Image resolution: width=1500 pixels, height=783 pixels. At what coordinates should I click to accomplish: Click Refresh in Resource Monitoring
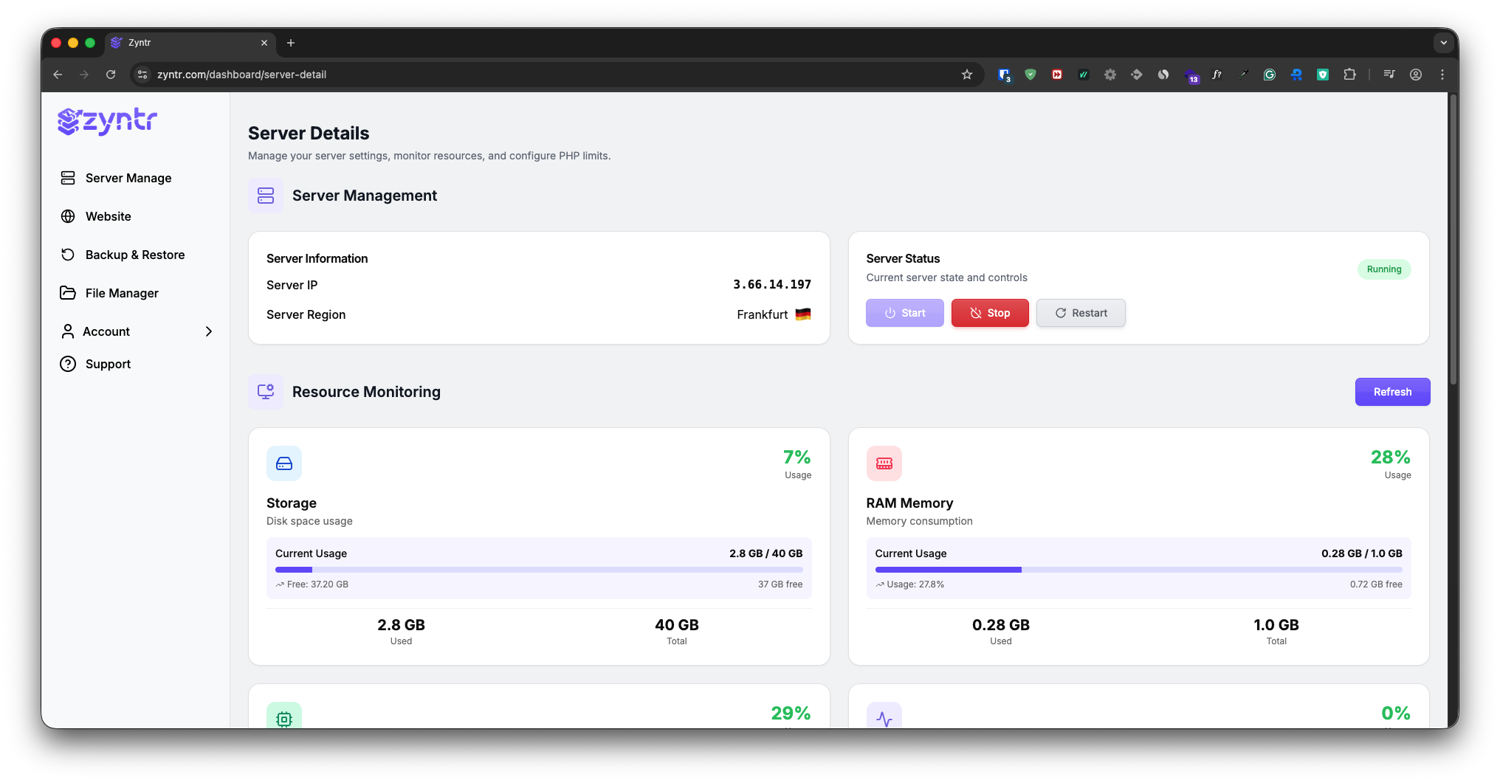click(x=1392, y=391)
